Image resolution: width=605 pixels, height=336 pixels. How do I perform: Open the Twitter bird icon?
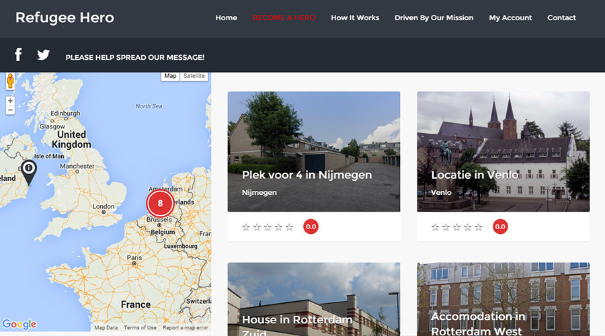[x=43, y=55]
